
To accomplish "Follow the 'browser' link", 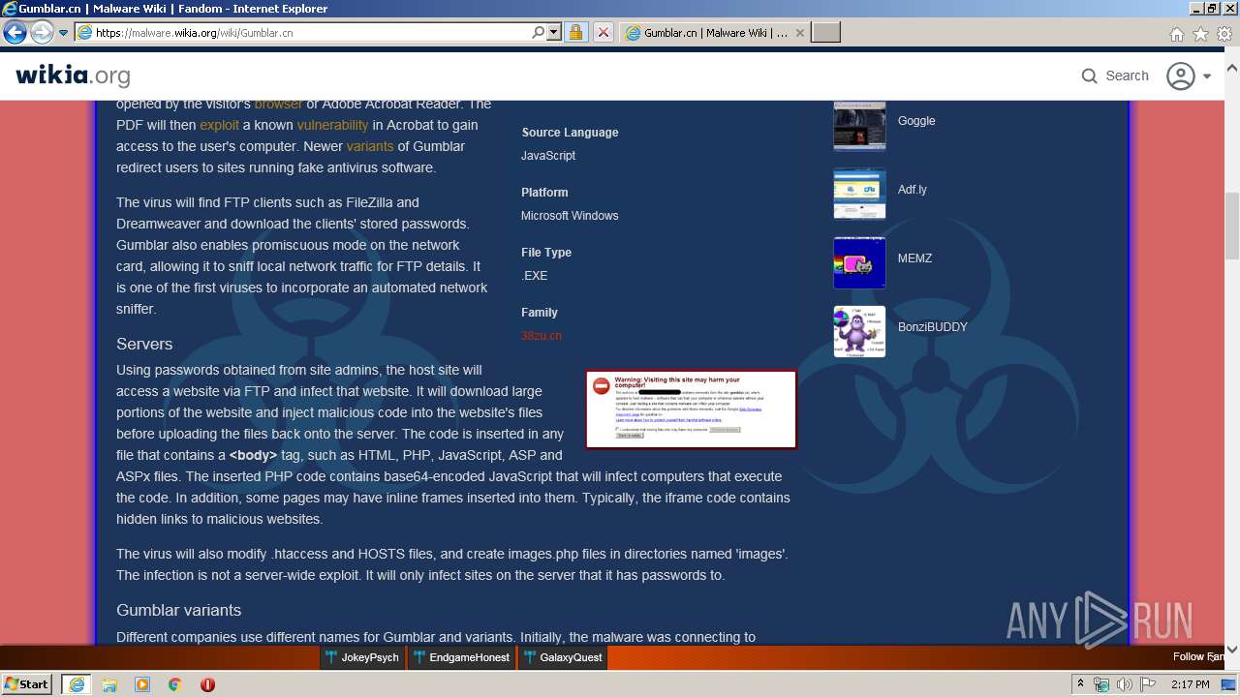I will [x=278, y=104].
